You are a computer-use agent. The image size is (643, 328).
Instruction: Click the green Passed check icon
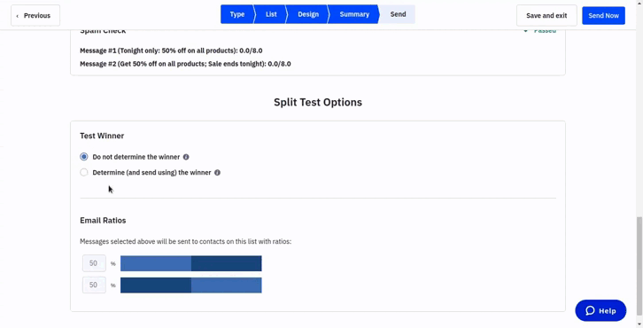coord(526,31)
